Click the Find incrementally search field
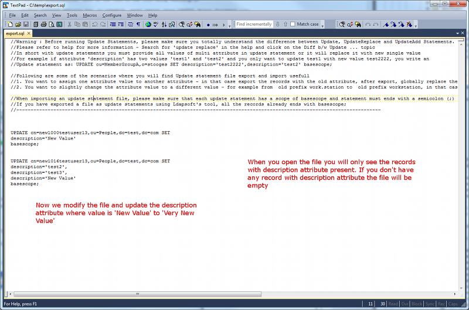469x310 pixels. click(x=254, y=24)
